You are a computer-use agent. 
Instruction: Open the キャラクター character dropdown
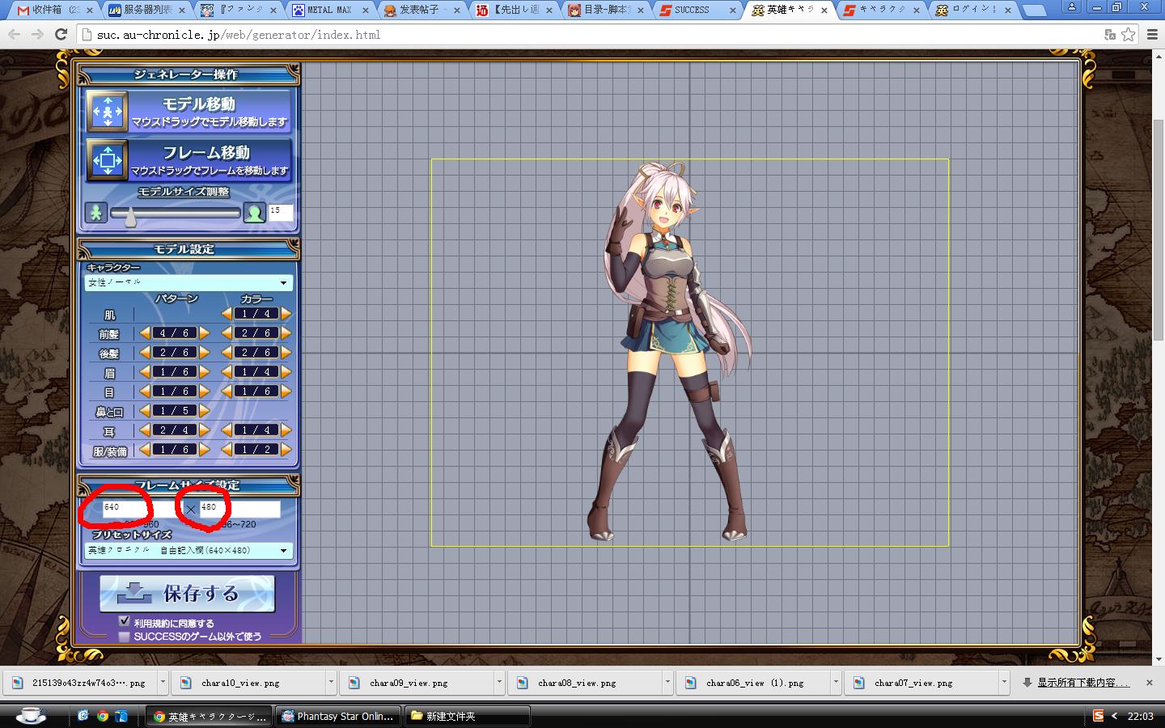click(x=189, y=282)
